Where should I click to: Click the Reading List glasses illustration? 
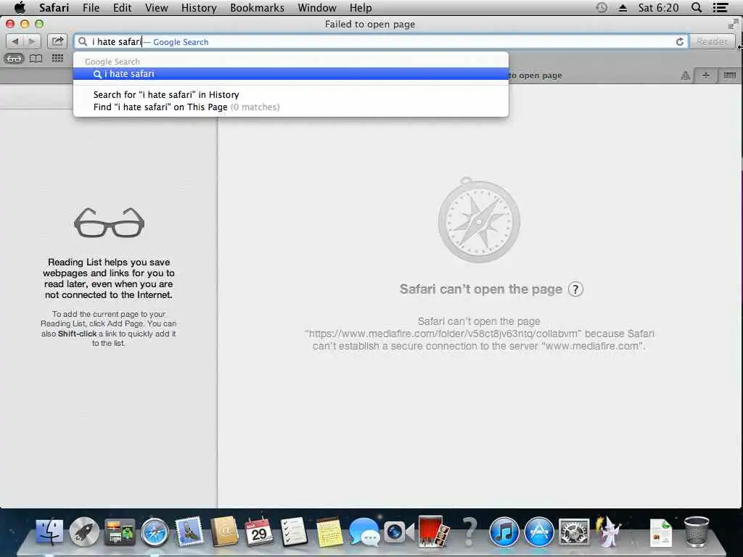tap(109, 223)
